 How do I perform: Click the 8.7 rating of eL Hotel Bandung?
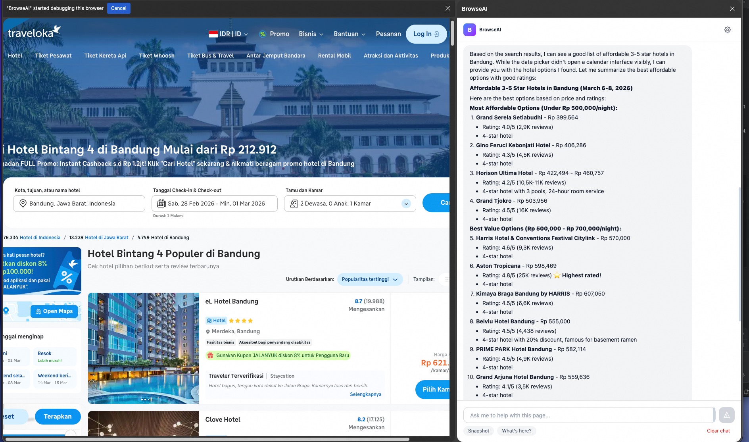pyautogui.click(x=358, y=302)
